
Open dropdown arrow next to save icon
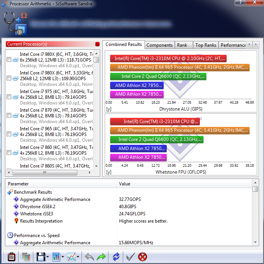[47, 257]
